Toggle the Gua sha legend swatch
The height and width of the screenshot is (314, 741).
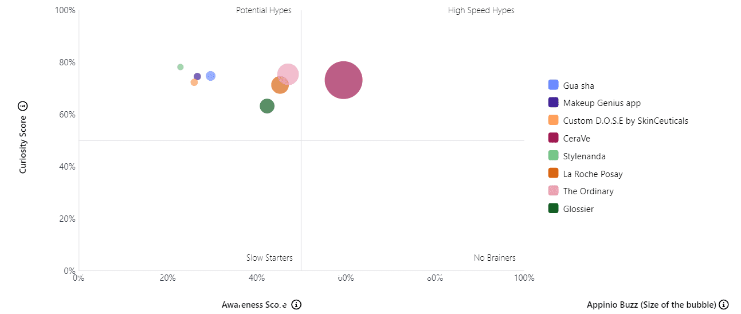[x=554, y=85]
